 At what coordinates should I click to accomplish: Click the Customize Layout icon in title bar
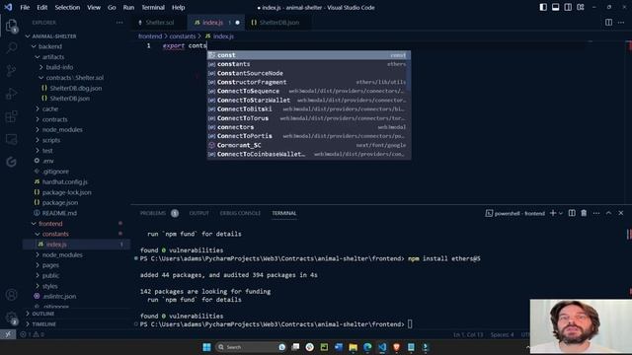coord(581,7)
